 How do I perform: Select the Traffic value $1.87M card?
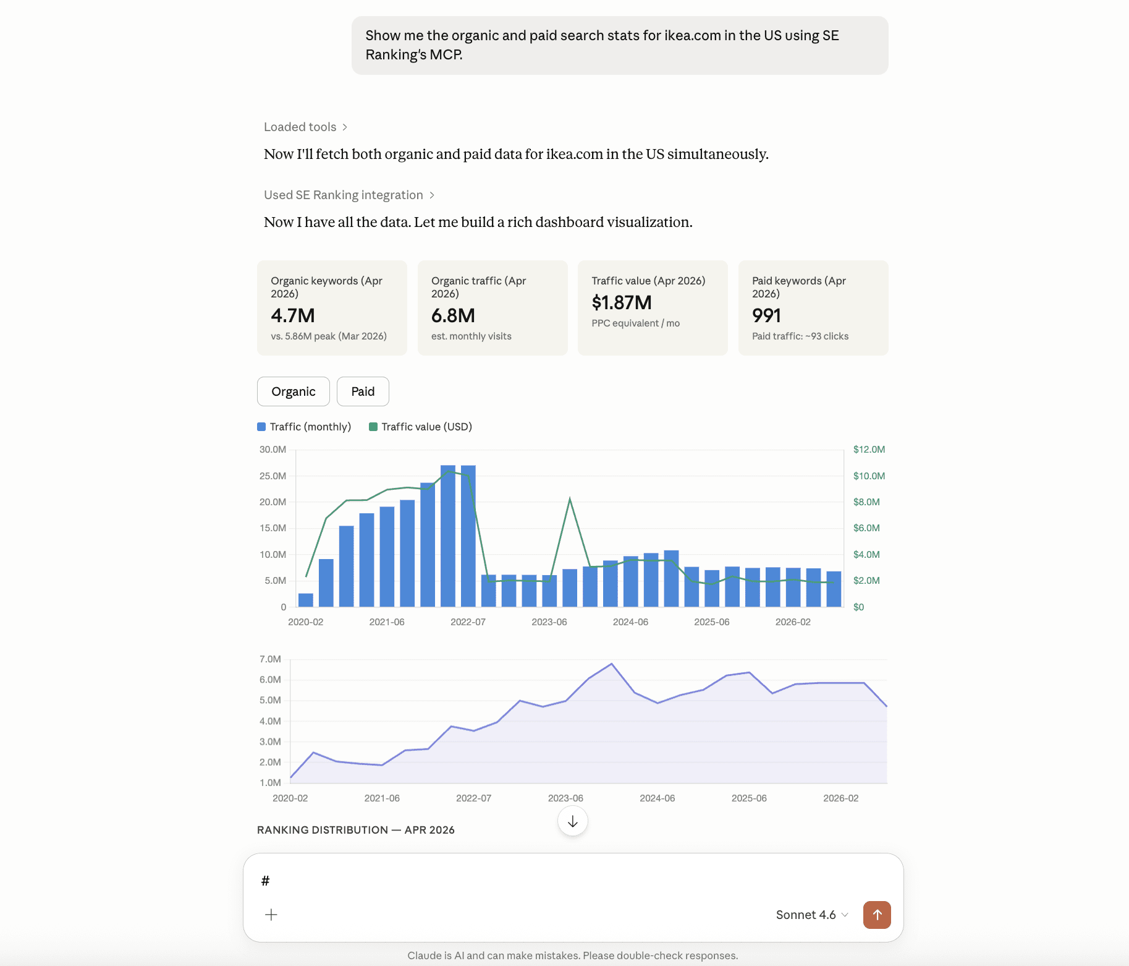(653, 308)
